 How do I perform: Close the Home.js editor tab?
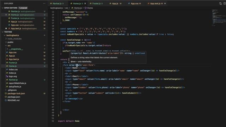pyautogui.click(x=85, y=4)
